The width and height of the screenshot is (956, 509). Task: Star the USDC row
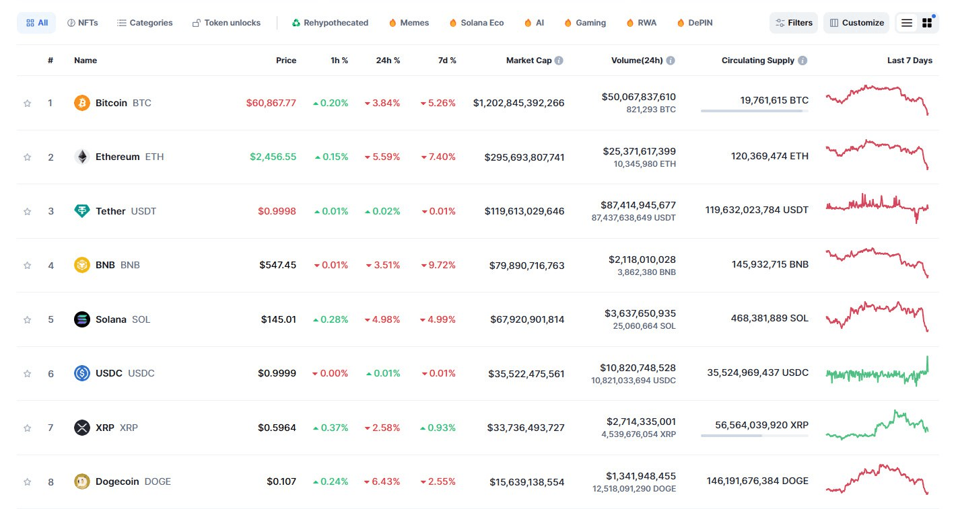pos(28,374)
